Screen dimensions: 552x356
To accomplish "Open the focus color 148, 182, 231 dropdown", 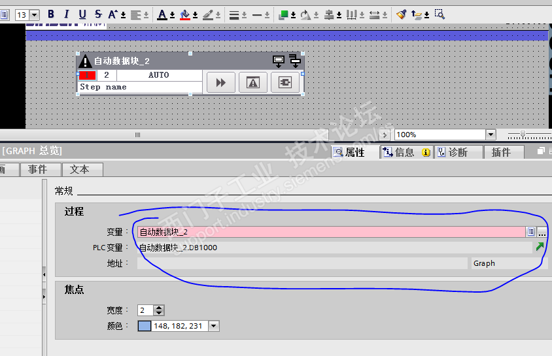I will (x=214, y=326).
